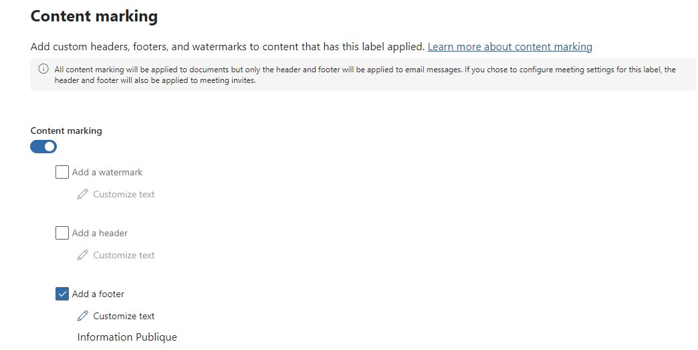Open Customize text for the footer
Screen dimensions: 698x350
coord(124,317)
